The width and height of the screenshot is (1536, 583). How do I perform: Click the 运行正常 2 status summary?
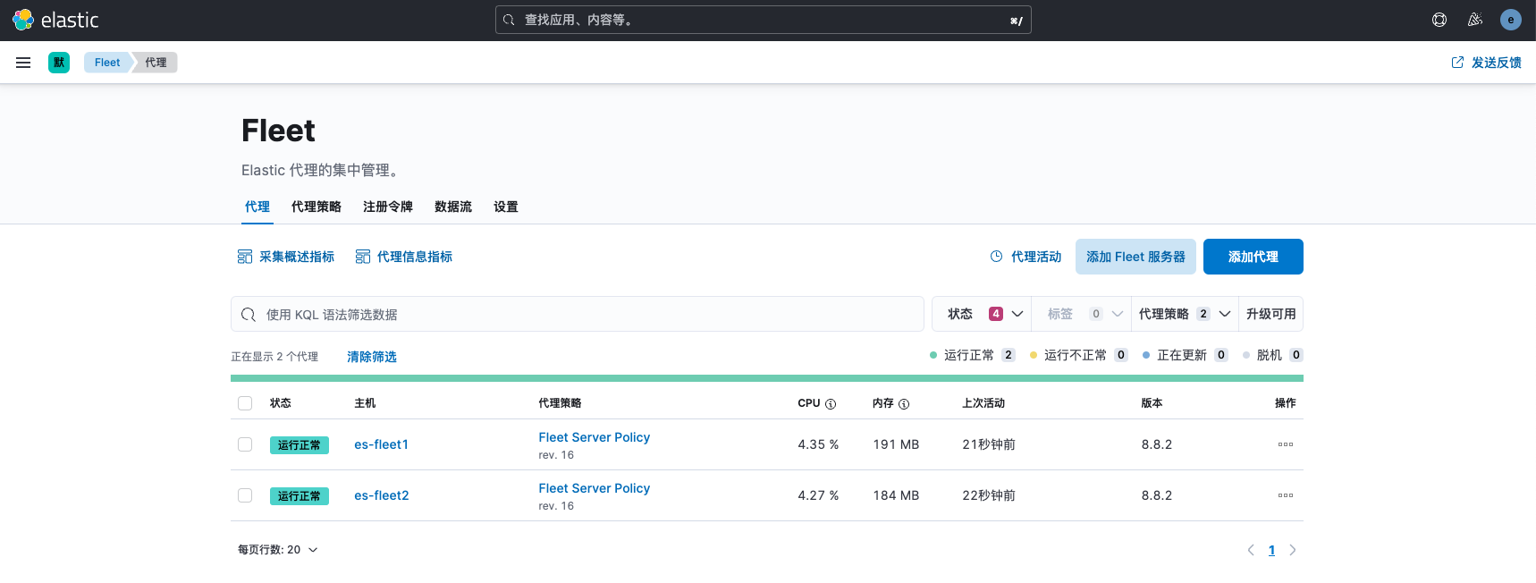[x=973, y=355]
